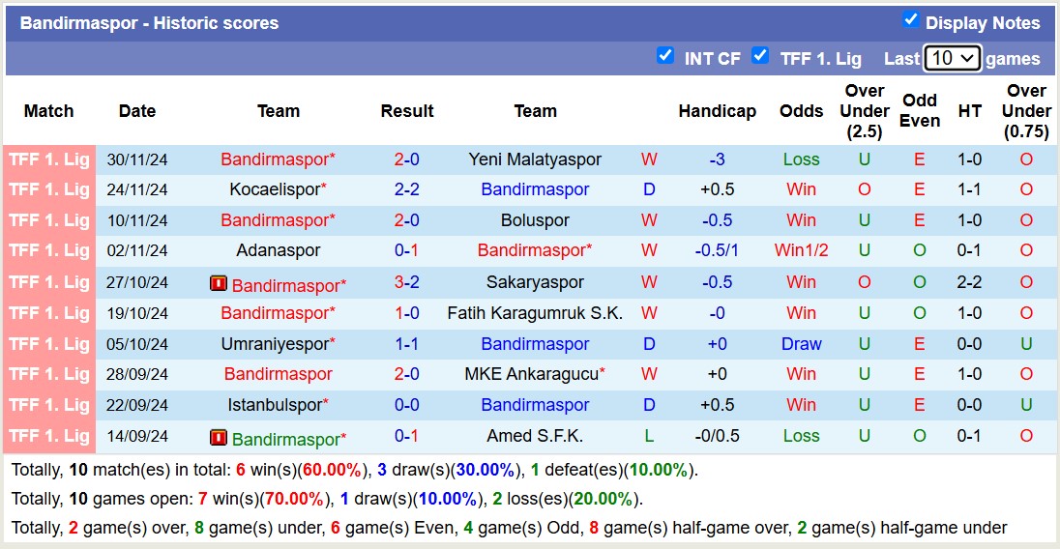This screenshot has width=1060, height=549.
Task: Click TFF 1. Lig label in first row
Action: (49, 159)
